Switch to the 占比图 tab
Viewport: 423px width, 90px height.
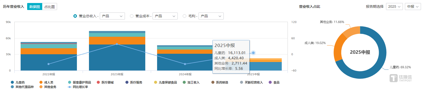point(50,7)
